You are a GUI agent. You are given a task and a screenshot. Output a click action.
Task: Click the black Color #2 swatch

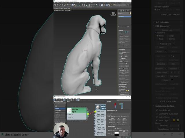point(116,135)
